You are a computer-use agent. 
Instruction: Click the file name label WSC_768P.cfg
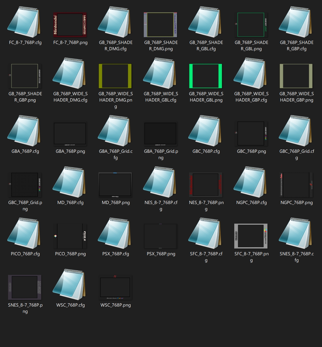(70, 305)
